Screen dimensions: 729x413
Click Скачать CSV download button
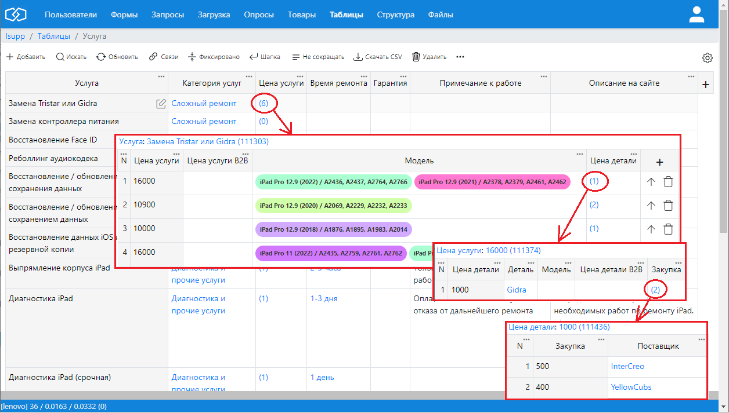(x=378, y=57)
